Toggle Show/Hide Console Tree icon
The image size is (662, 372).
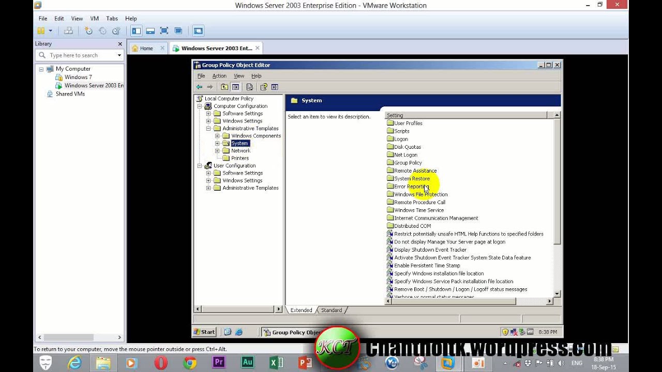235,87
